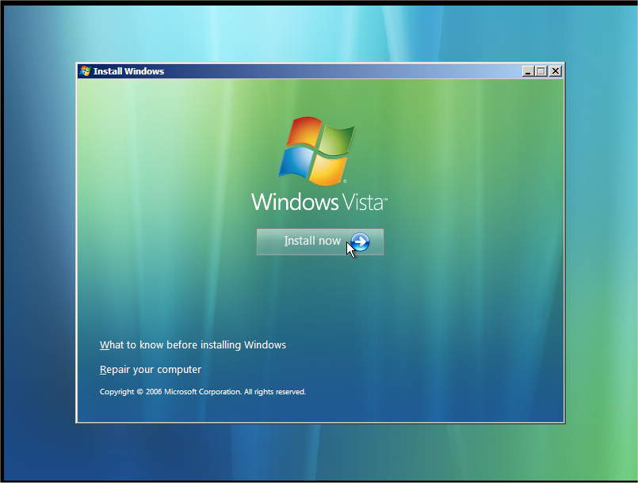This screenshot has width=638, height=483.
Task: Close the Install Windows window
Action: click(x=556, y=71)
